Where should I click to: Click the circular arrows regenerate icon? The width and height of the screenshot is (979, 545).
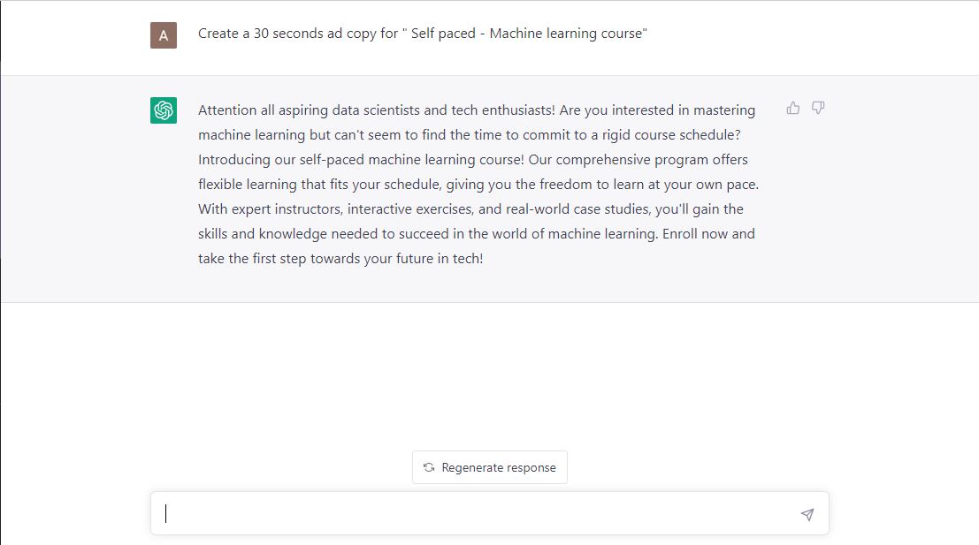point(429,467)
